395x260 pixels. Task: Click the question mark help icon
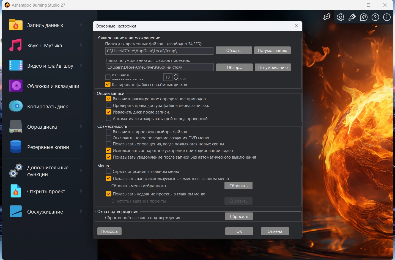(375, 17)
